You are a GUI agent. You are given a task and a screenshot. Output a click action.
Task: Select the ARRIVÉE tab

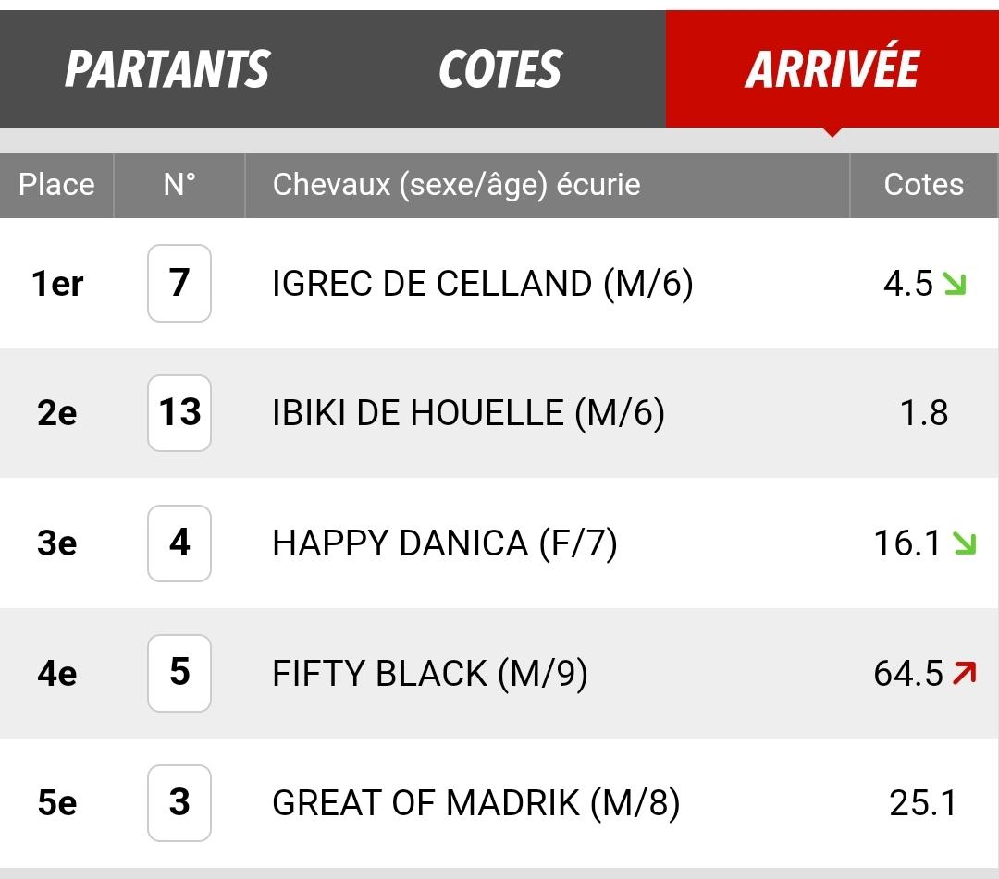coord(832,68)
